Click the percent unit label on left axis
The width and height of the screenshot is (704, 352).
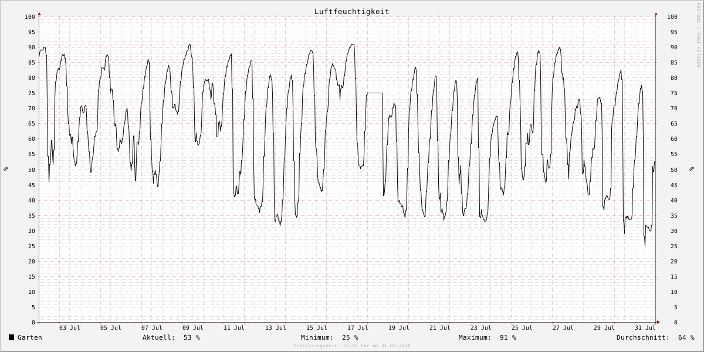coord(6,169)
